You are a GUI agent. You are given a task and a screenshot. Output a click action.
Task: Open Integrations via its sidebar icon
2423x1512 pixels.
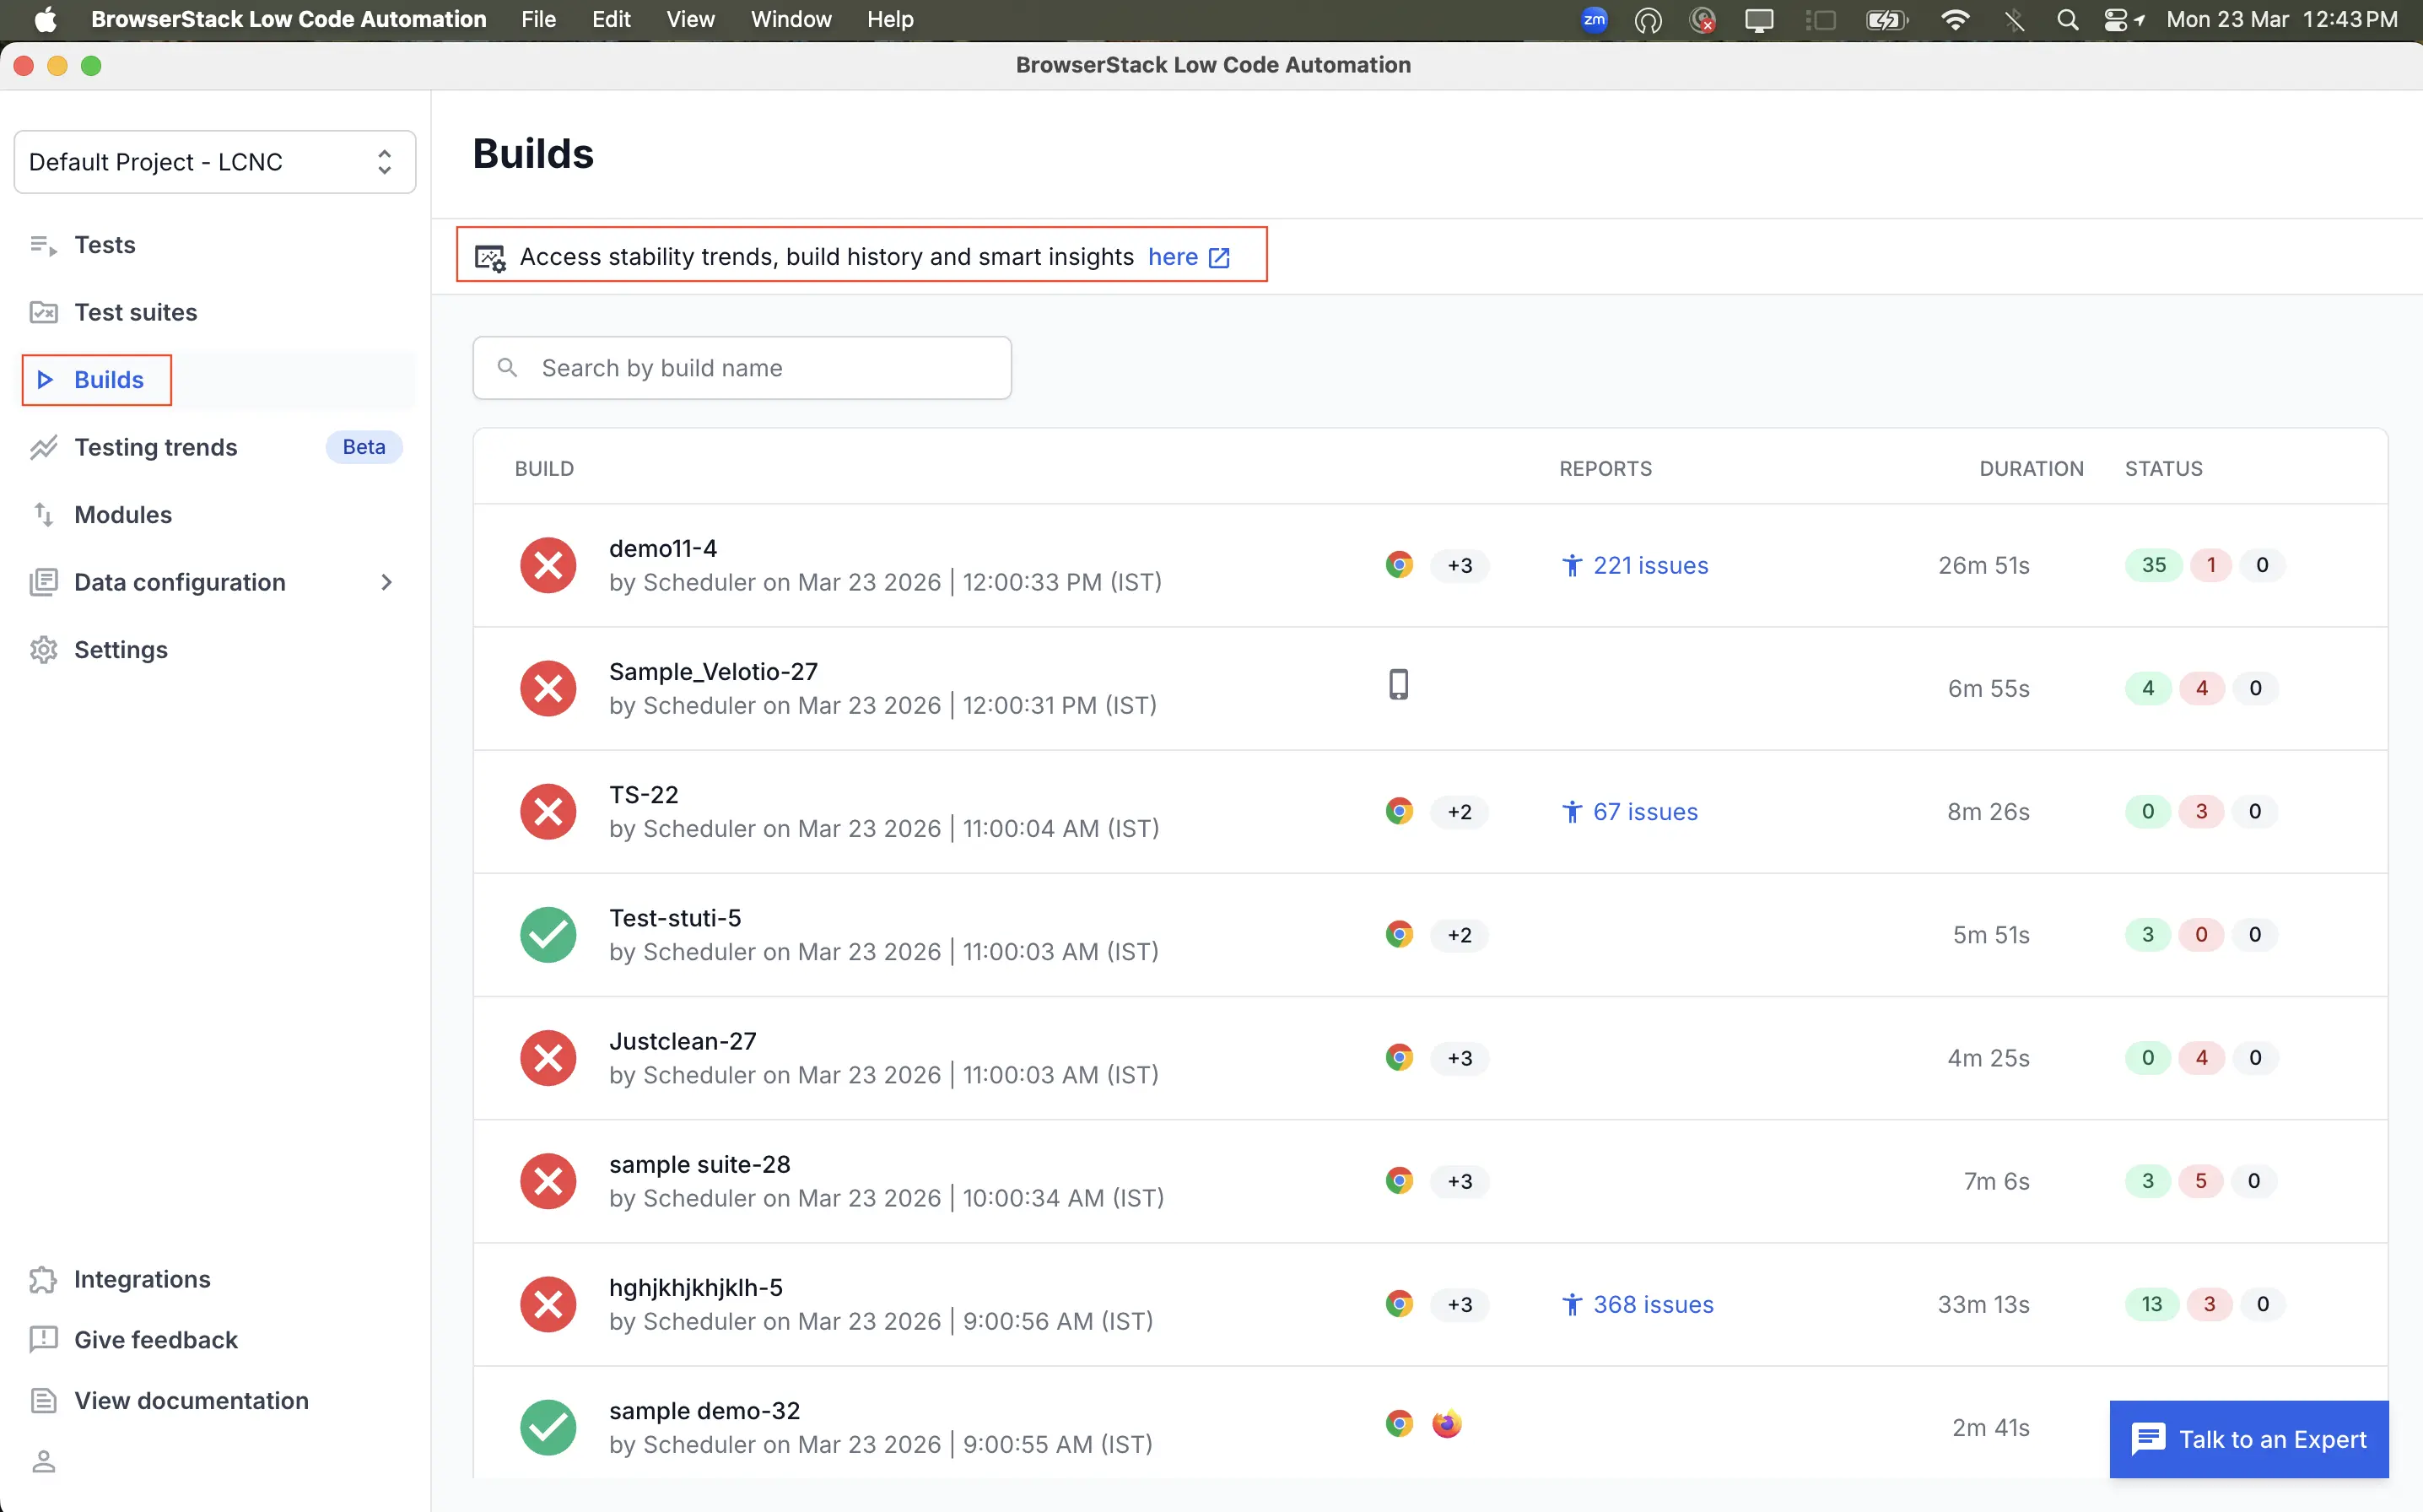pos(44,1279)
